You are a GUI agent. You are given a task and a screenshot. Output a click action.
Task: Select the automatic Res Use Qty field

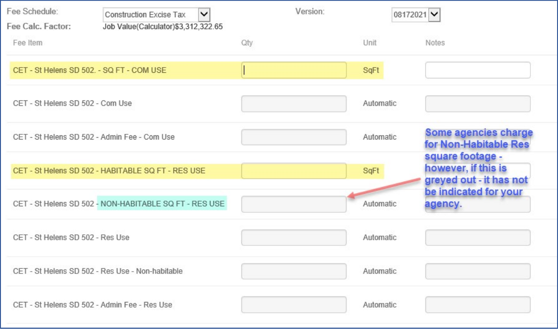tap(294, 238)
